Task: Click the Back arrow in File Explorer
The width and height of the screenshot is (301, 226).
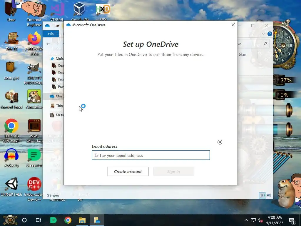Action: 48,44
